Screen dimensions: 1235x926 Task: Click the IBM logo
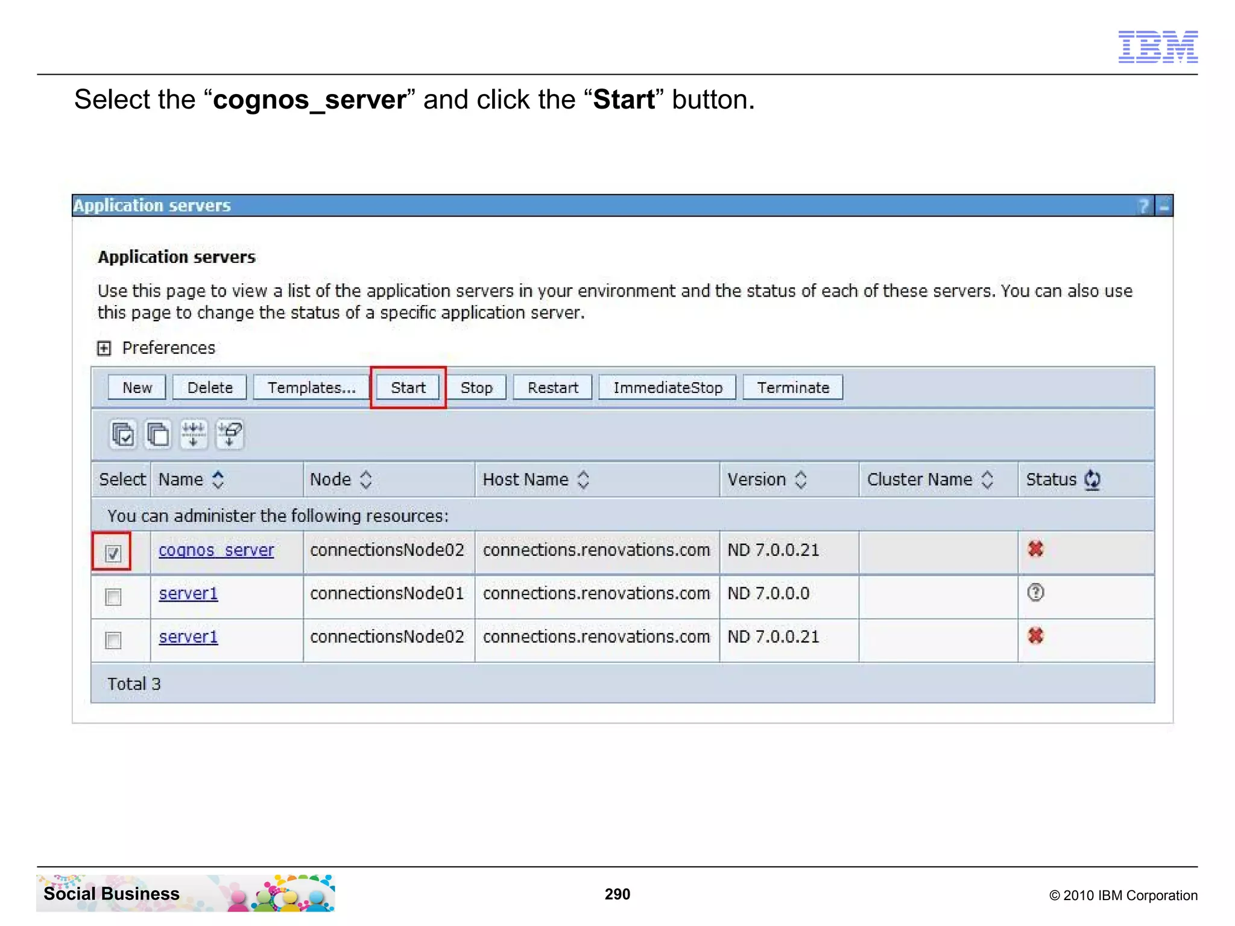coord(1158,46)
